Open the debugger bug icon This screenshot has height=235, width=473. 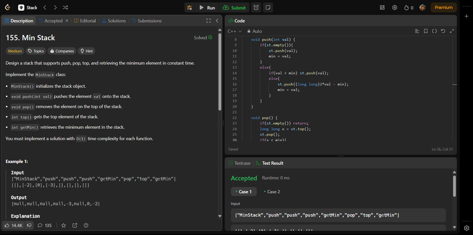pyautogui.click(x=190, y=7)
